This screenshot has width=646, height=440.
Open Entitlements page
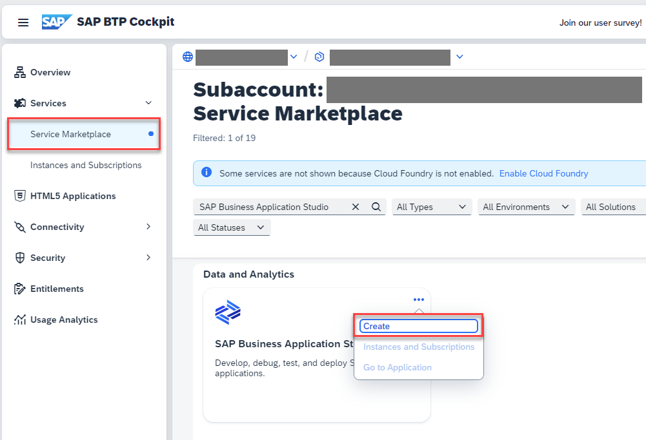[x=57, y=289]
